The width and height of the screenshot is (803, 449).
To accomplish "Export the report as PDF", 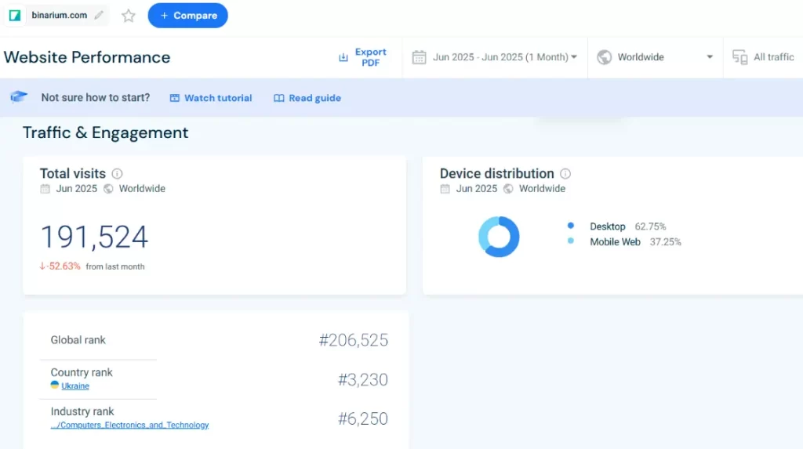I will pyautogui.click(x=362, y=57).
